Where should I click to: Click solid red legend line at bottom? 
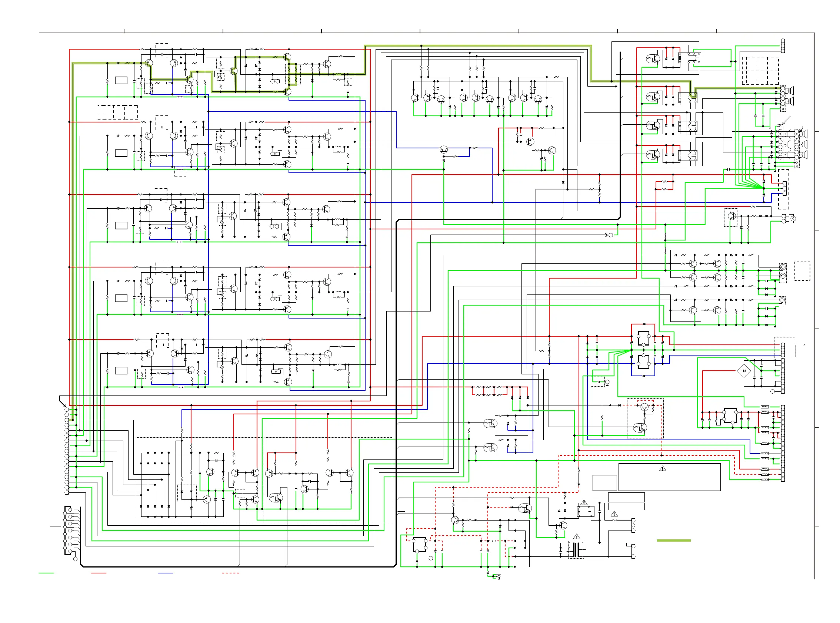coord(99,573)
